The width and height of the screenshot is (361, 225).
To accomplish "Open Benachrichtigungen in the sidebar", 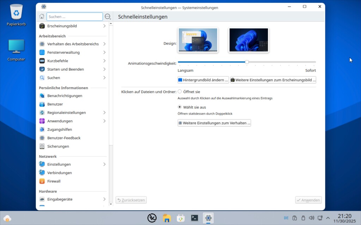I will pos(65,96).
